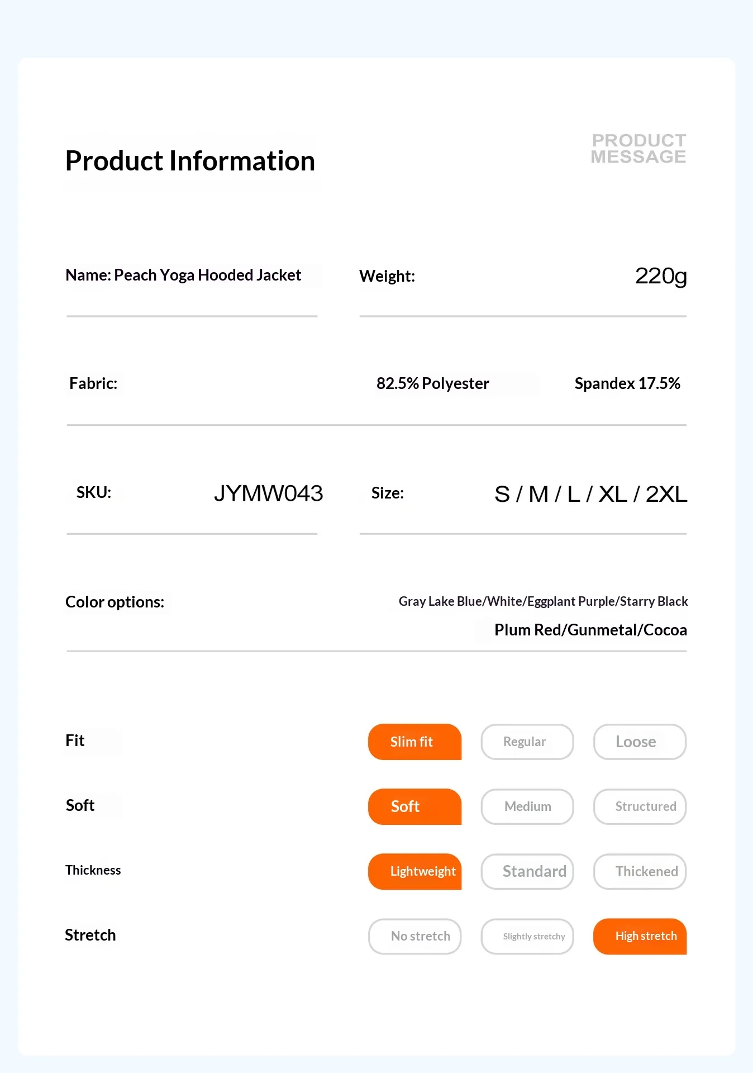Click the 82.5% Polyester text
The width and height of the screenshot is (753, 1073).
[x=432, y=383]
